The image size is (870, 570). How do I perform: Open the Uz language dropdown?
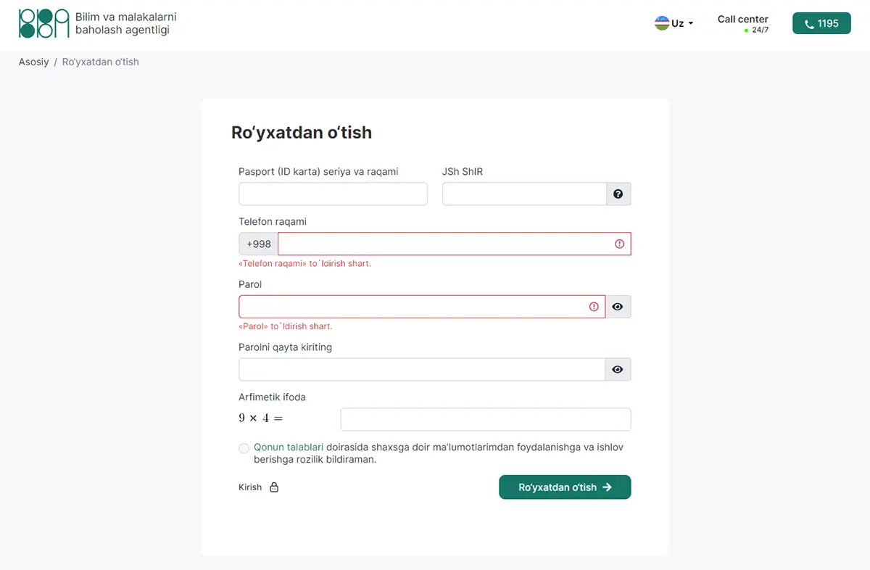tap(674, 23)
